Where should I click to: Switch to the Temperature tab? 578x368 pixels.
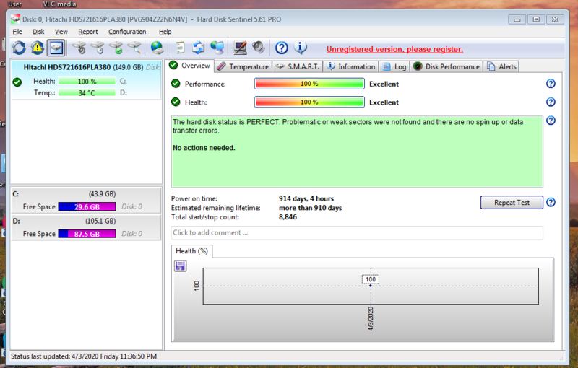pos(243,66)
